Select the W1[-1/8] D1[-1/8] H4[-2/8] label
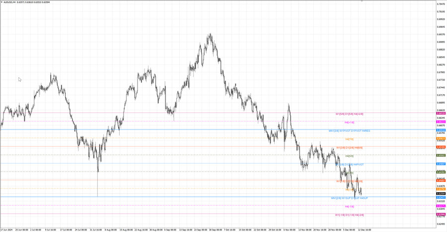Screen dimensions: 447x232 click(349, 215)
